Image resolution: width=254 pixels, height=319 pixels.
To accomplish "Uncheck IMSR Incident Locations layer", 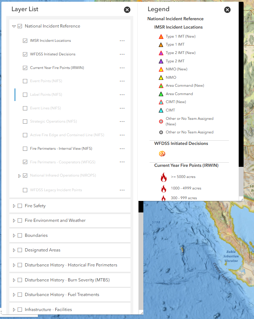I will pos(25,41).
